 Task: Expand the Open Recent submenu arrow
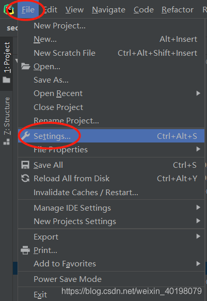198,93
